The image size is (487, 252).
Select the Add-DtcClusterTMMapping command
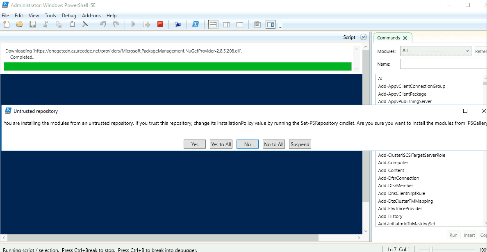click(405, 201)
